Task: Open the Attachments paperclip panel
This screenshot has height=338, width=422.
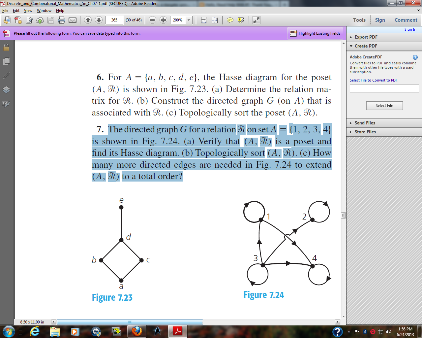Action: [x=7, y=75]
